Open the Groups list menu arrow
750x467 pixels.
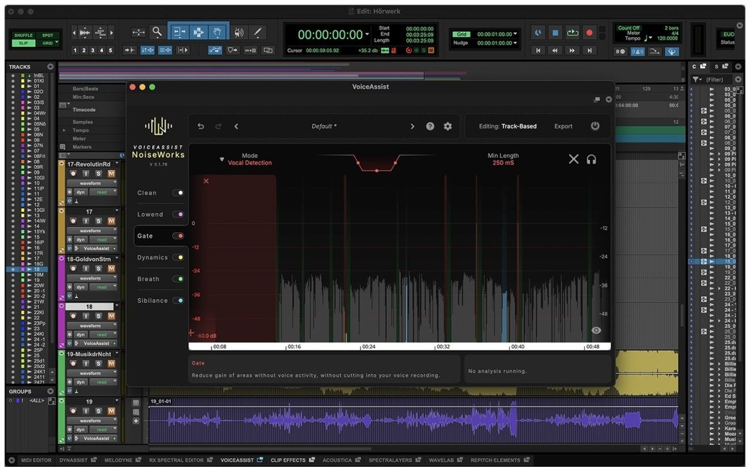pos(50,391)
